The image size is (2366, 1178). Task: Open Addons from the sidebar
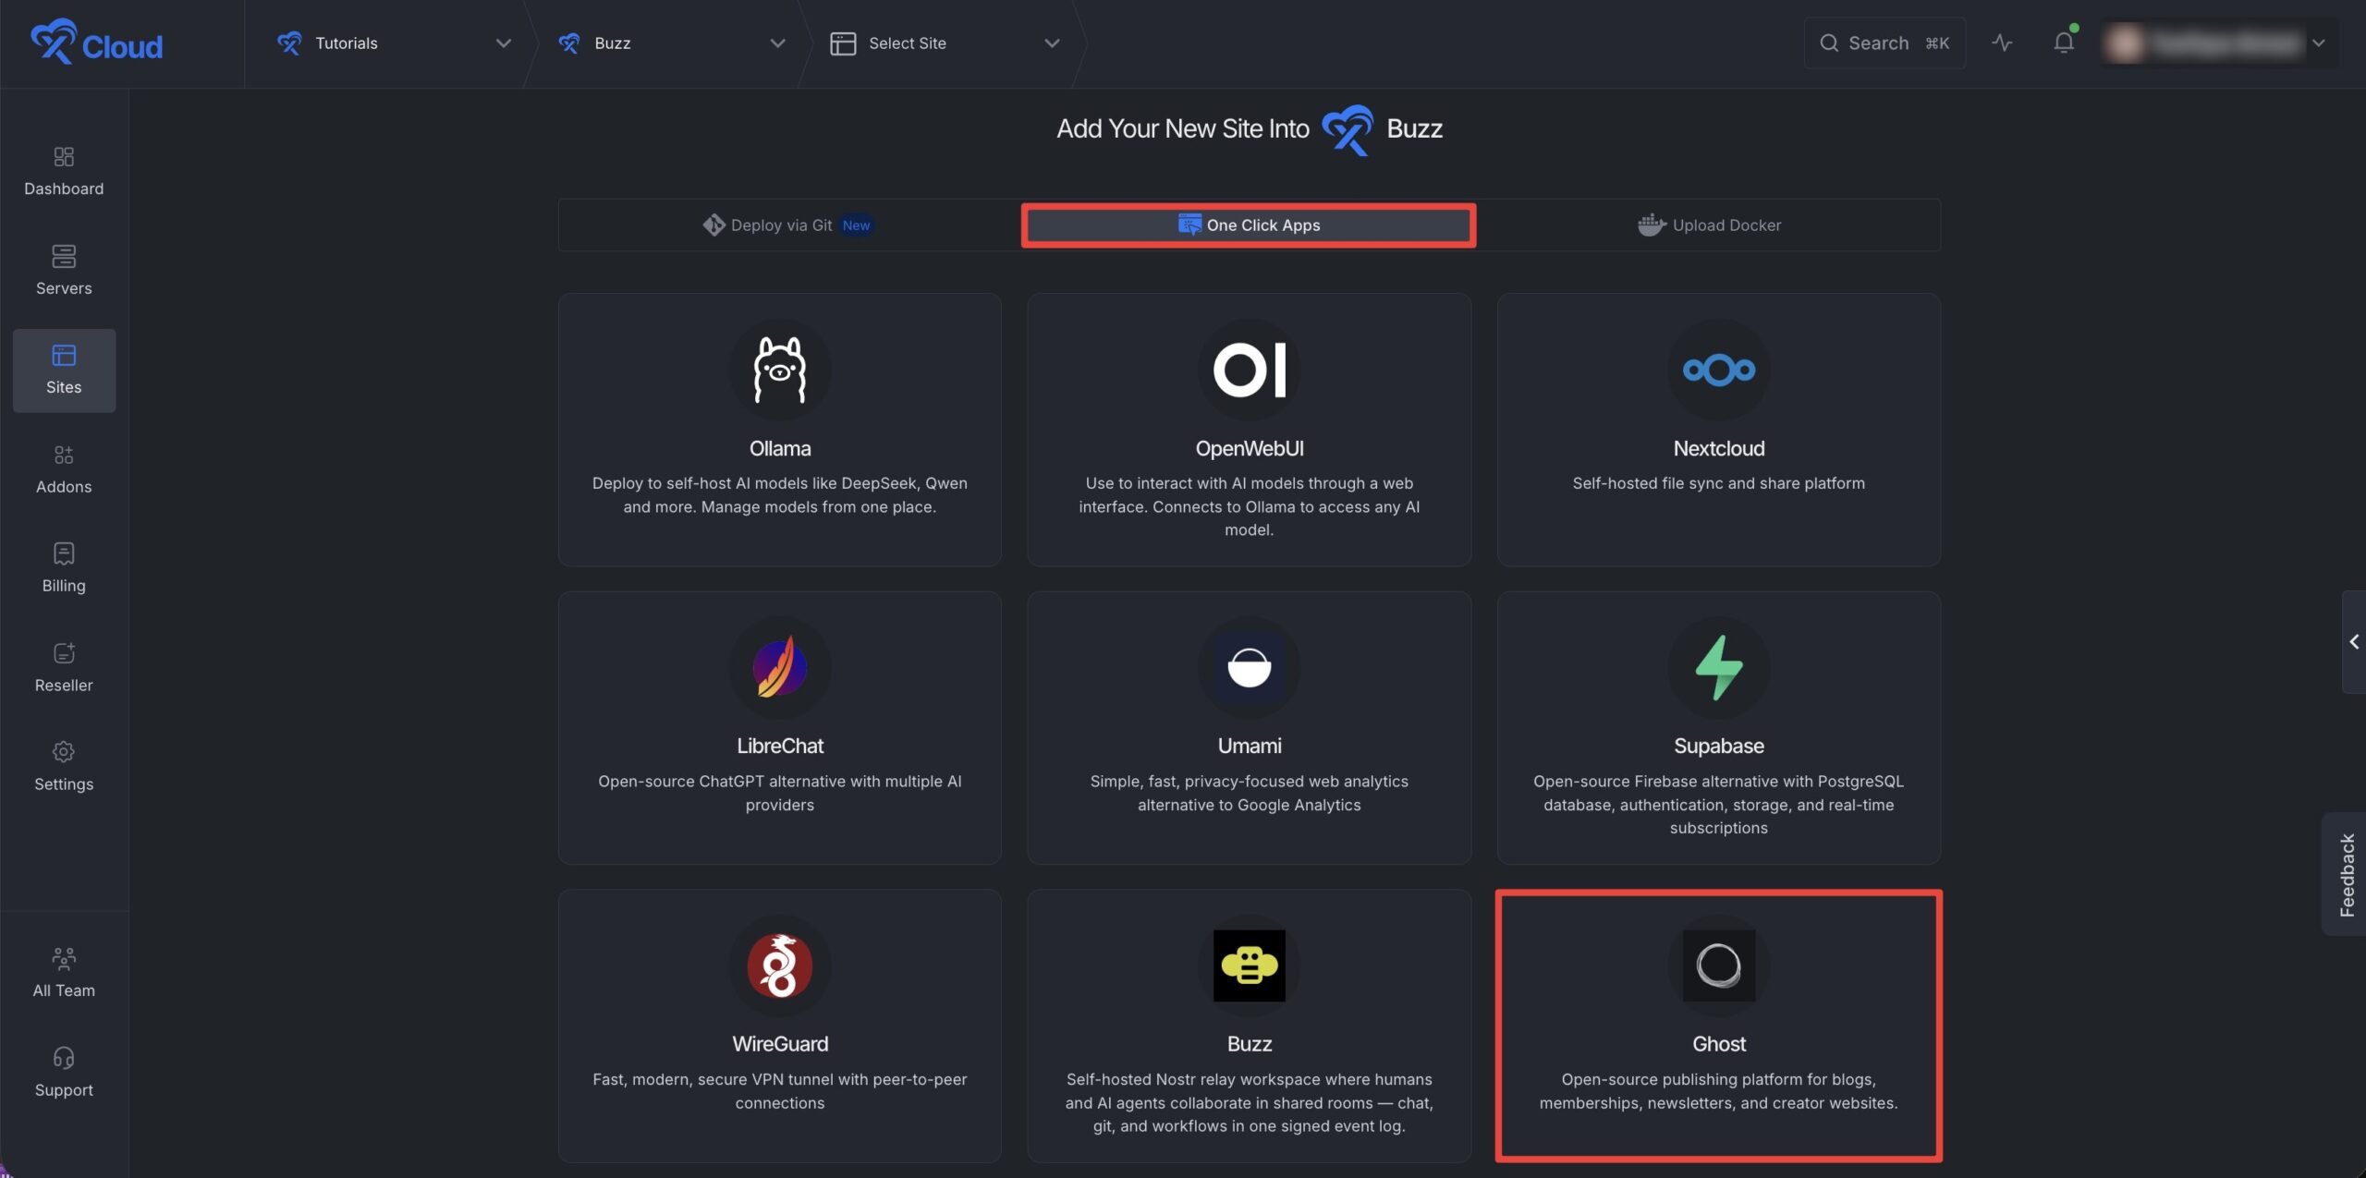tap(64, 469)
